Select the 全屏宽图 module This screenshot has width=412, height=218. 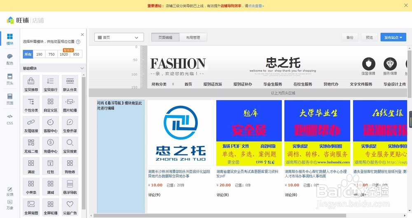(31, 207)
